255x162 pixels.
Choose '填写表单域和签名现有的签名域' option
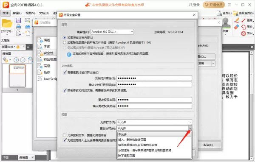click(154, 145)
